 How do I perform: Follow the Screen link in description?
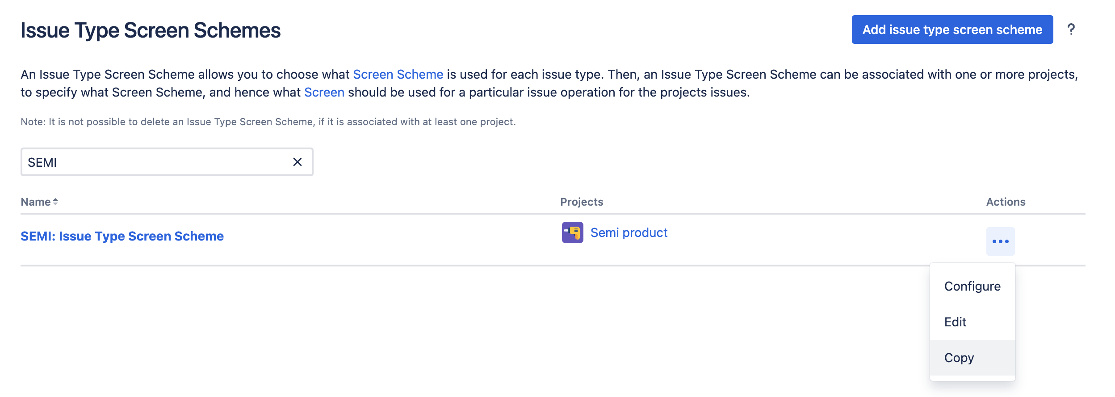tap(324, 92)
